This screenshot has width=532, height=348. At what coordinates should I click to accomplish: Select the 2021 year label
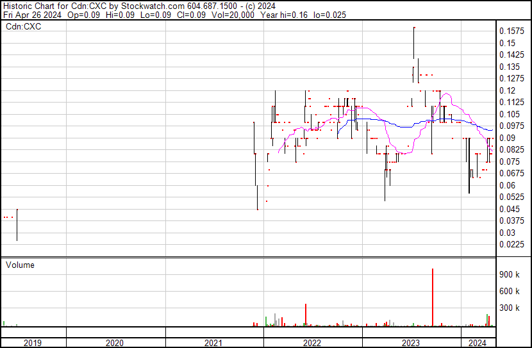[213, 343]
